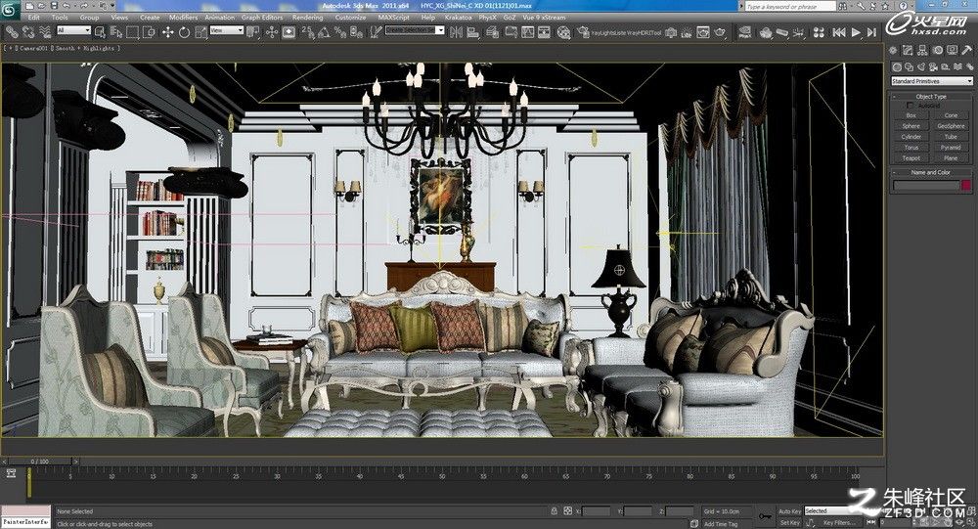The image size is (978, 529).
Task: Toggle the Angle Snap button
Action: (x=325, y=32)
